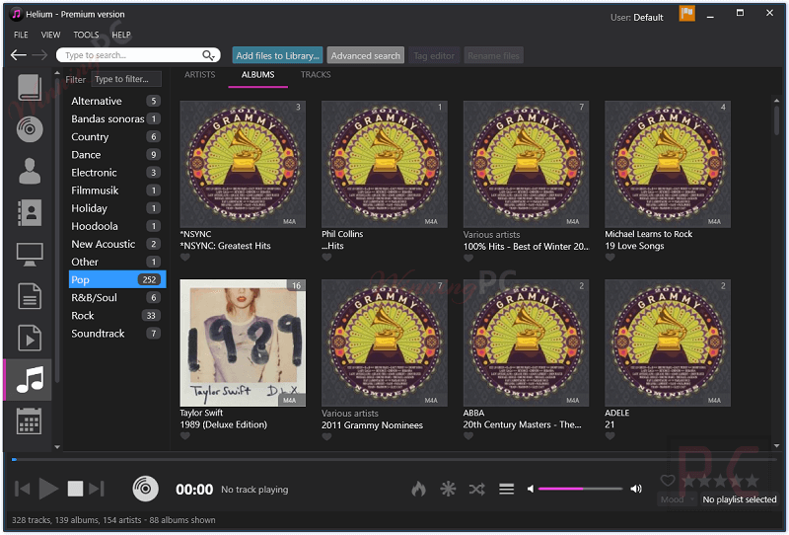789x535 pixels.
Task: Skip to previous track
Action: [x=22, y=489]
